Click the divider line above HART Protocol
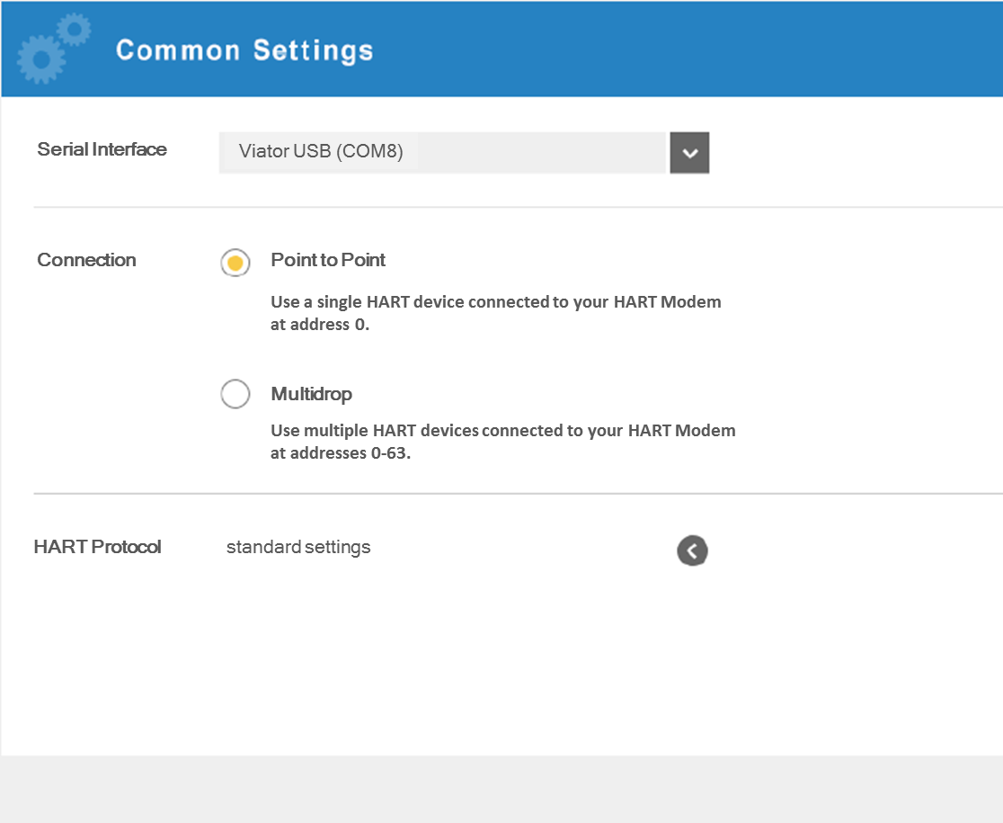1003x823 pixels. click(x=518, y=494)
